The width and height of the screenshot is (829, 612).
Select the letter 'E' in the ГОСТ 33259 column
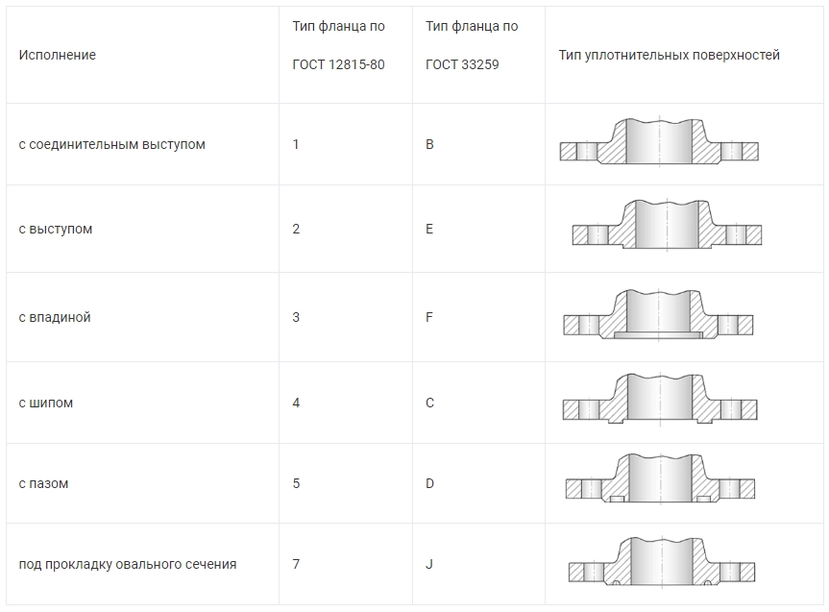pyautogui.click(x=429, y=229)
